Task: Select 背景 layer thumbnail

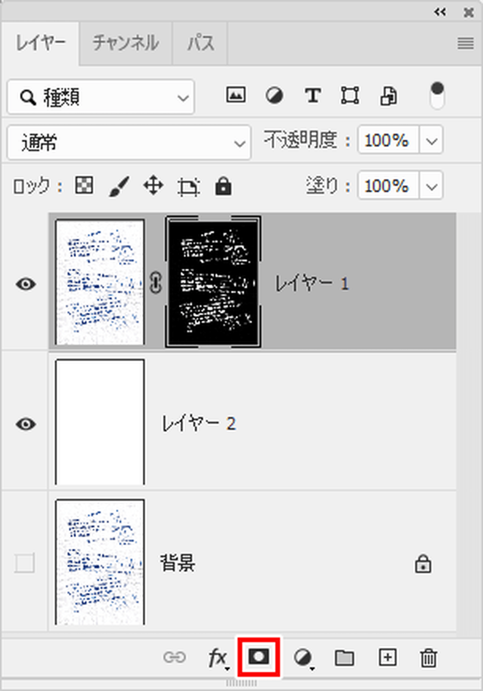Action: tap(100, 562)
